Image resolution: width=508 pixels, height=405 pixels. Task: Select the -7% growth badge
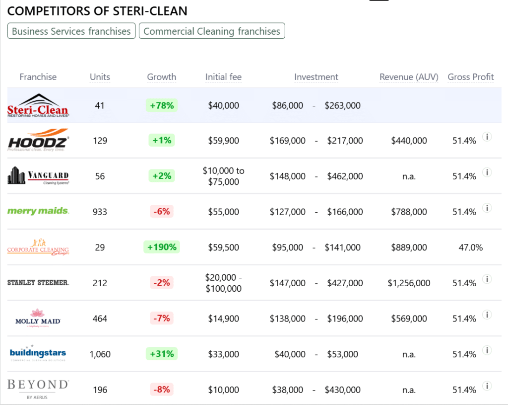coord(162,318)
